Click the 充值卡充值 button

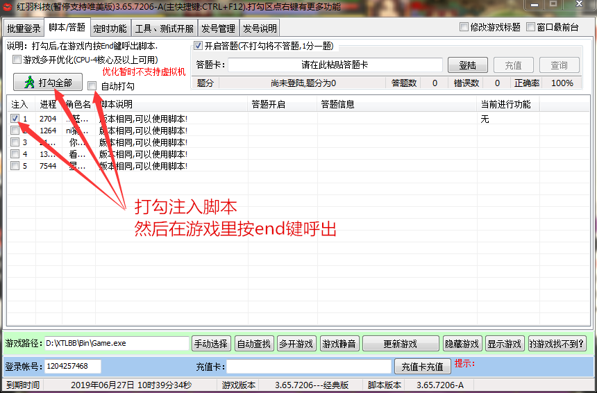[x=421, y=367]
